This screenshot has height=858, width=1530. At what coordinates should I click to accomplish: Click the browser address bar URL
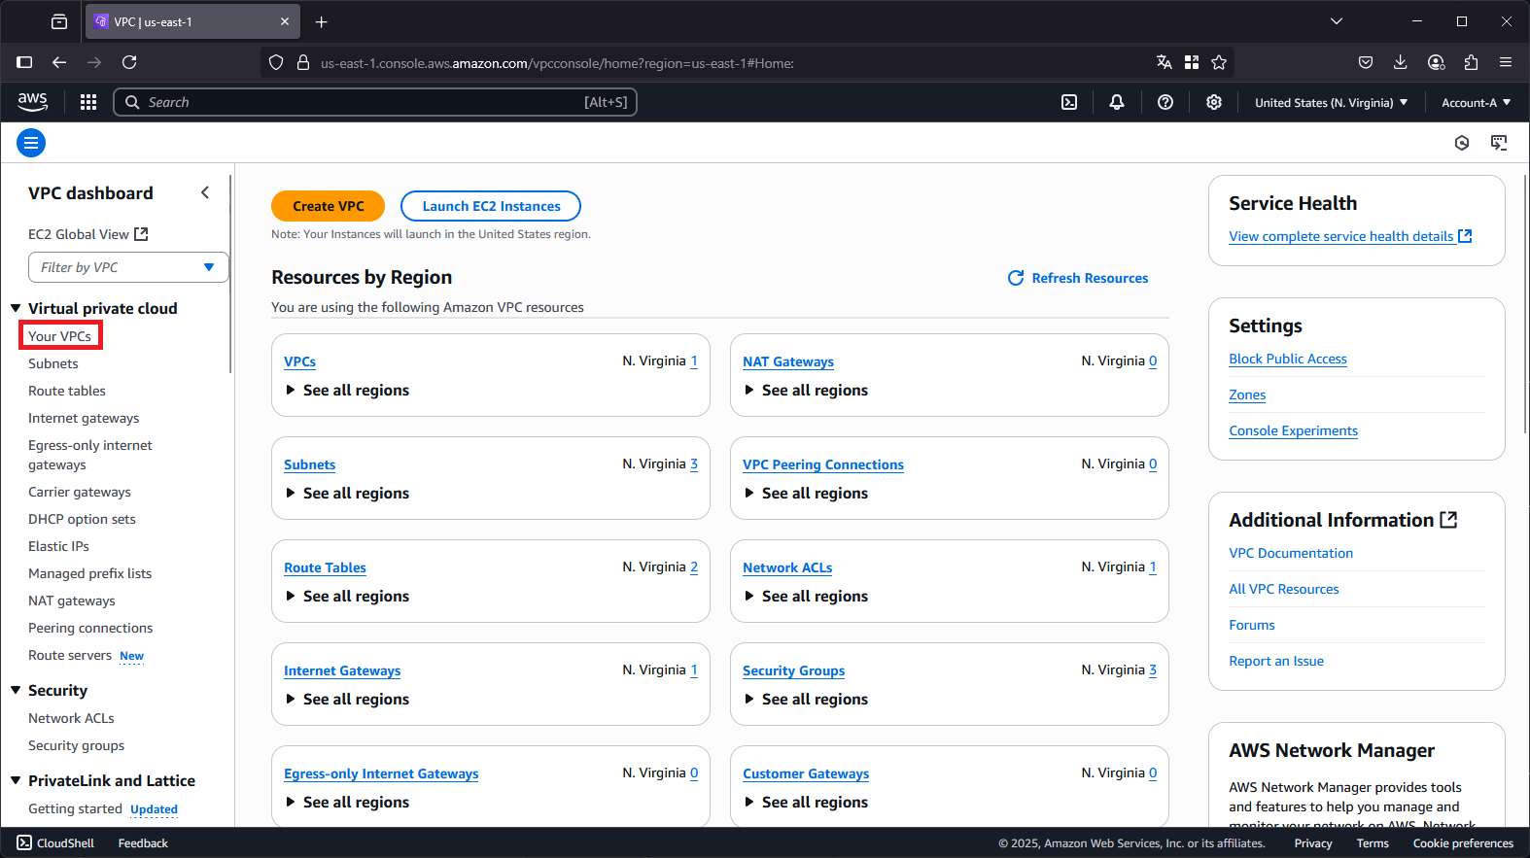click(x=557, y=63)
